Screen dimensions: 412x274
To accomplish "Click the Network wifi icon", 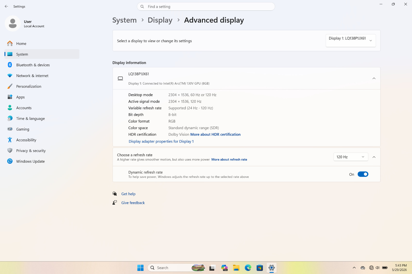I will click(x=10, y=76).
